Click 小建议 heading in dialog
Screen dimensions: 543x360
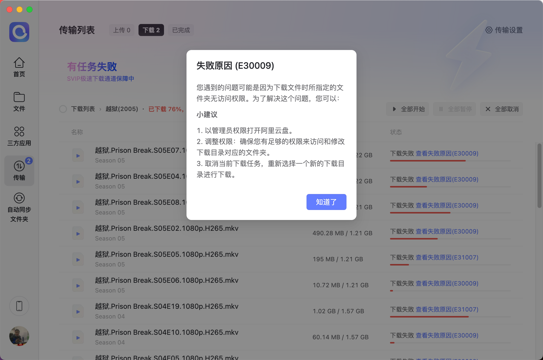pos(207,114)
